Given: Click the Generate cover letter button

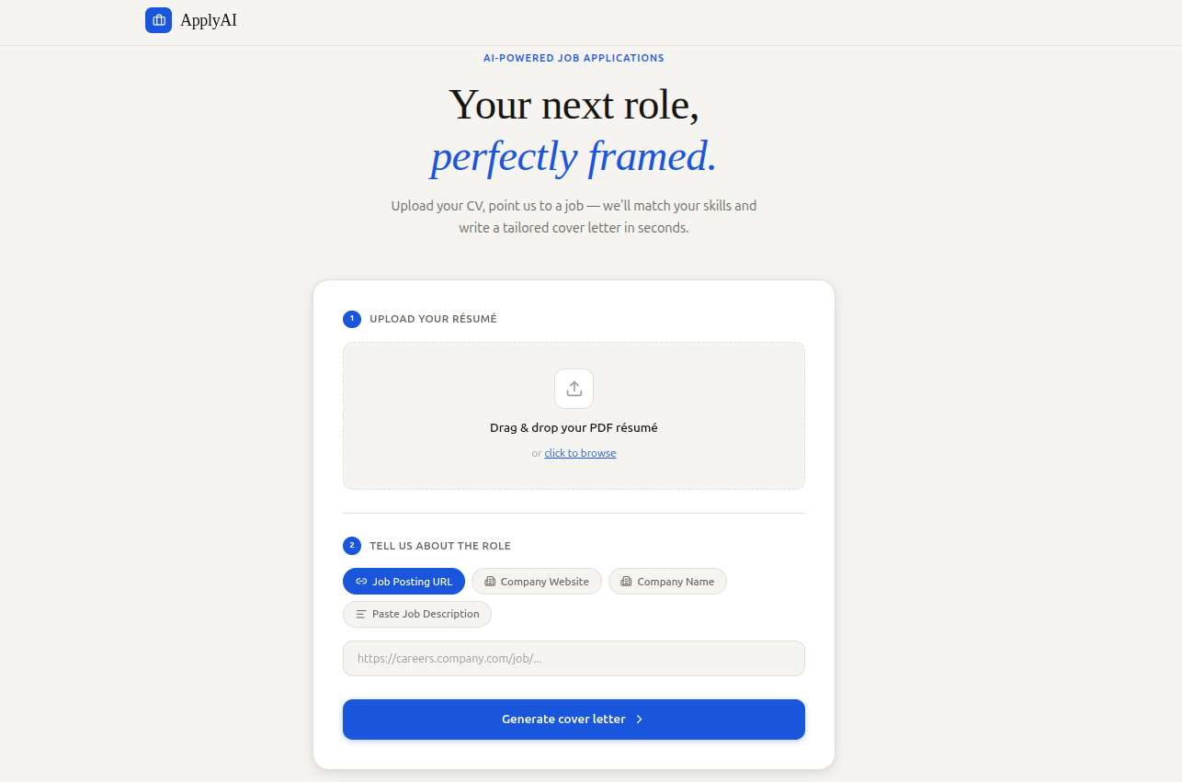Looking at the screenshot, I should tap(574, 720).
